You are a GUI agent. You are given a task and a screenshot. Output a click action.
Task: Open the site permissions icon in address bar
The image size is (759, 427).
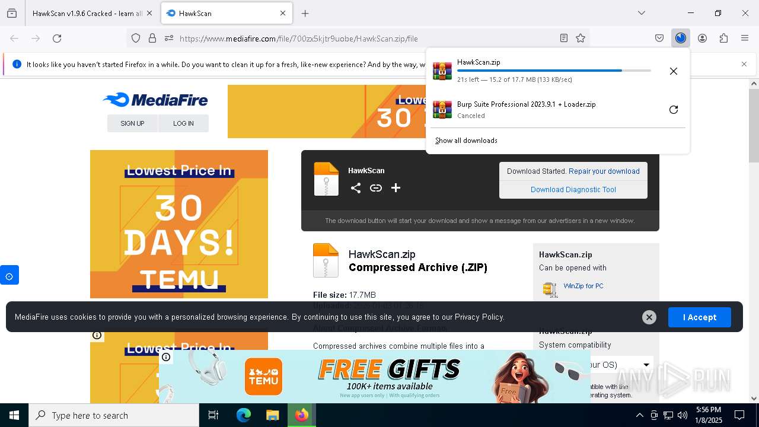169,38
